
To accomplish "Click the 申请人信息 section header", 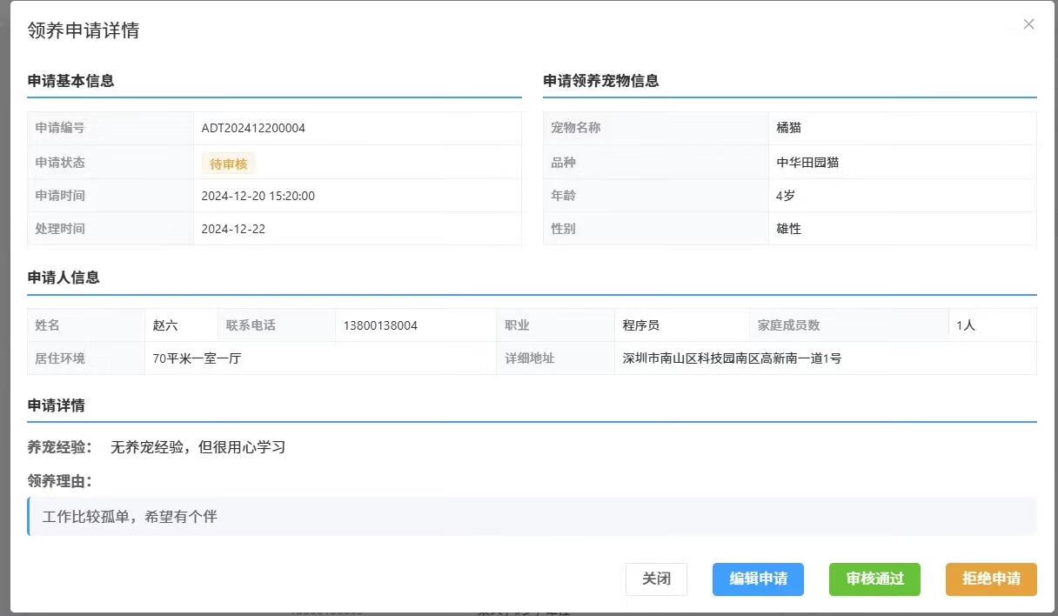I will [62, 278].
